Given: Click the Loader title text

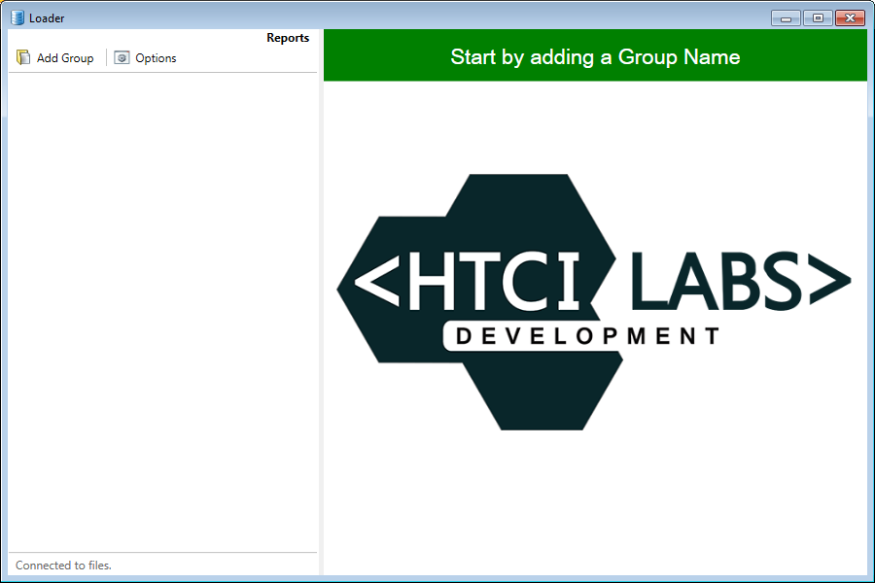Looking at the screenshot, I should point(47,18).
